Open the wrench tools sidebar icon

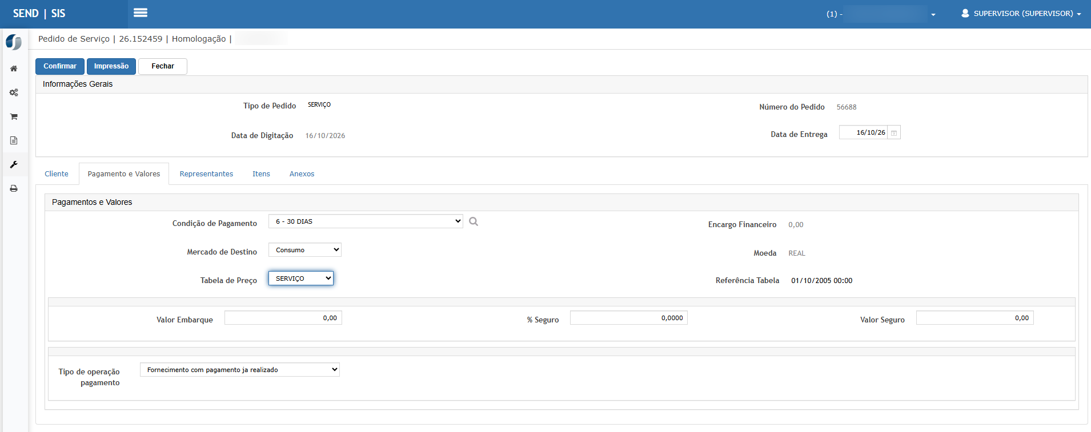14,164
